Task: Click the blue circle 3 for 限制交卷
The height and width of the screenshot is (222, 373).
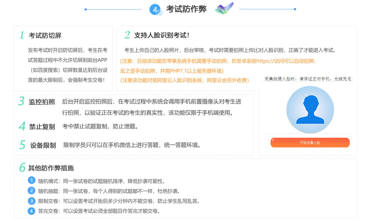Action: coord(32,201)
